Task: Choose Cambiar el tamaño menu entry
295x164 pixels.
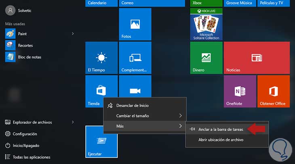Action: click(145, 116)
